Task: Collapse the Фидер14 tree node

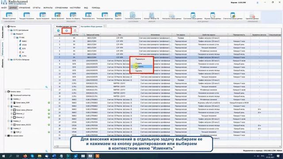Action: (11, 34)
